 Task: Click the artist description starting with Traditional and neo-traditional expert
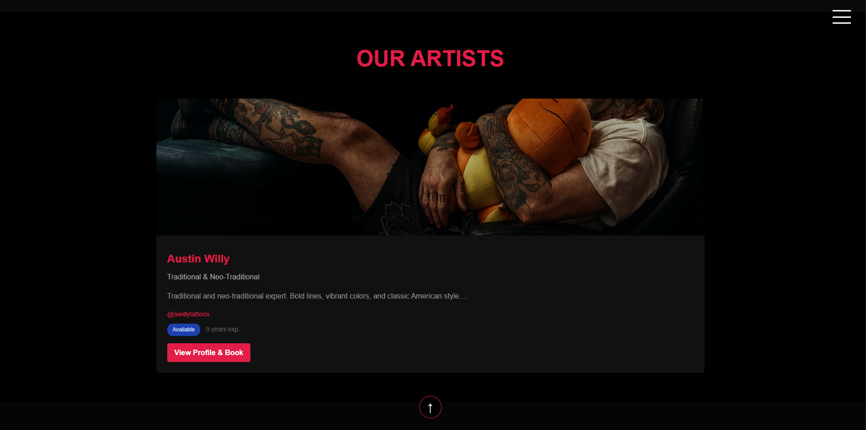pyautogui.click(x=317, y=296)
